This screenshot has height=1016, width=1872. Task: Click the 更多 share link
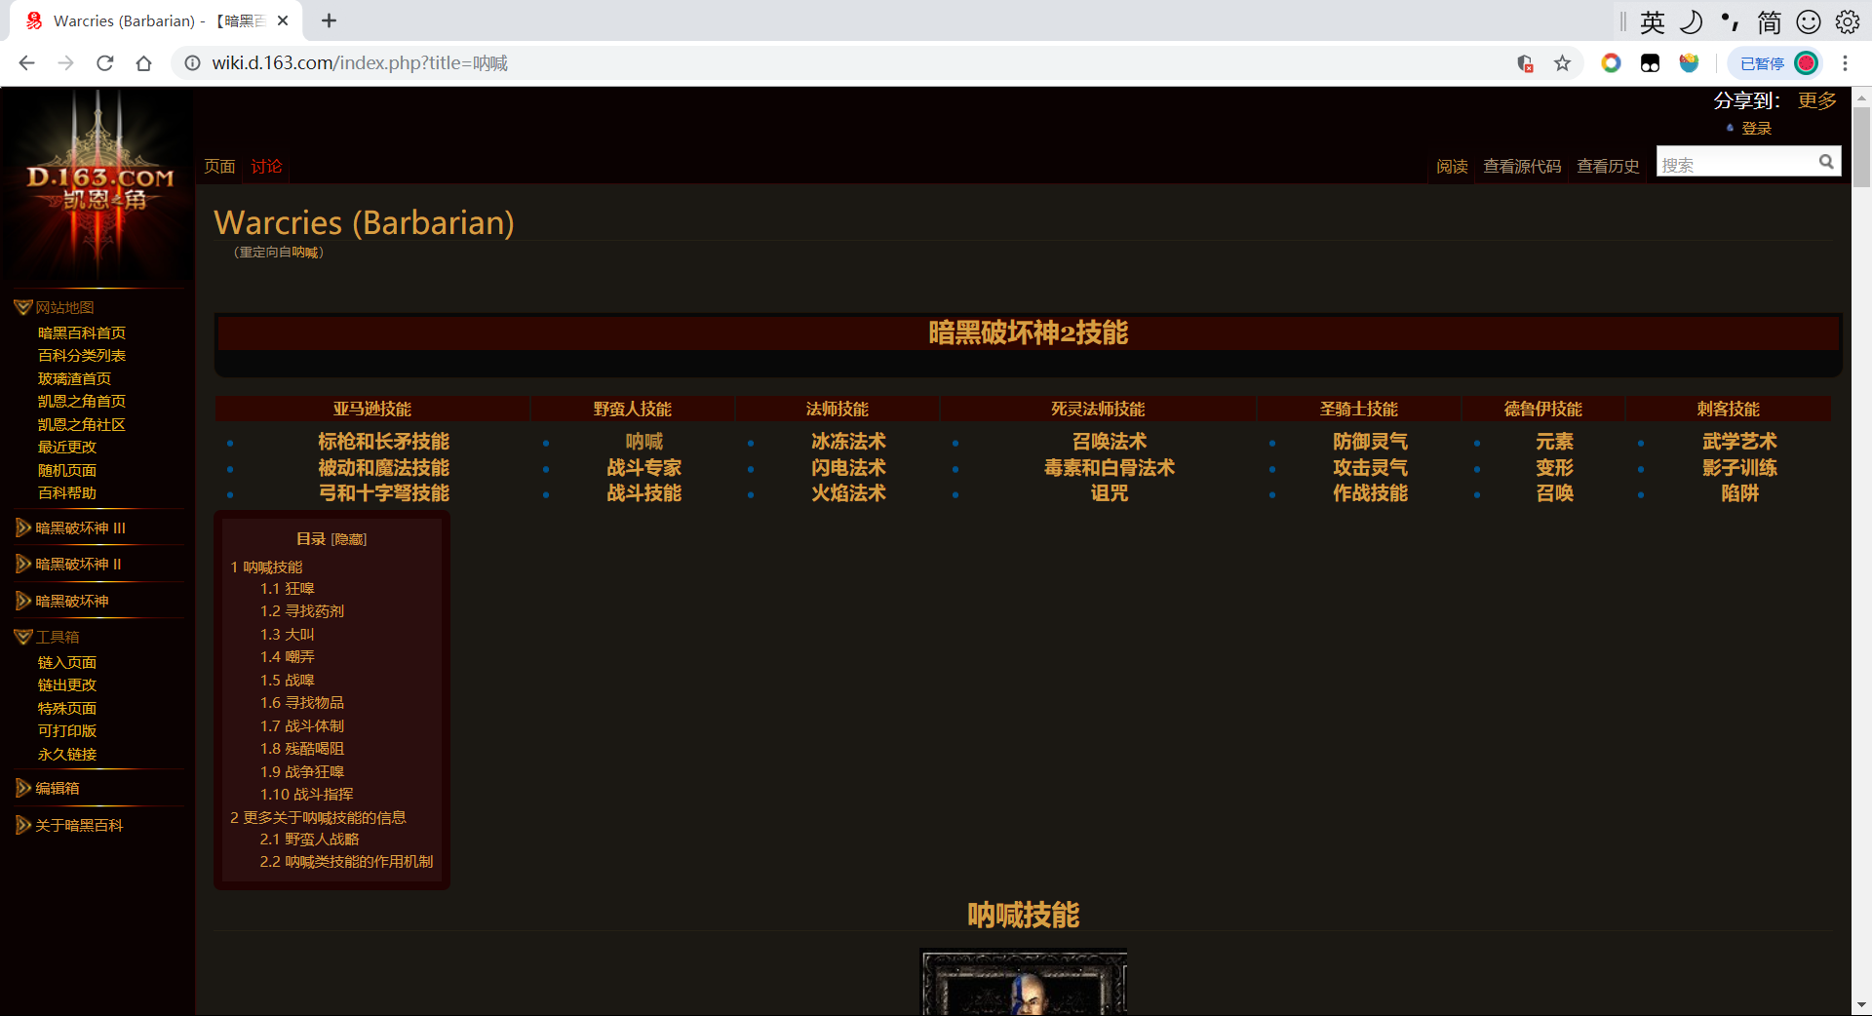point(1817,100)
